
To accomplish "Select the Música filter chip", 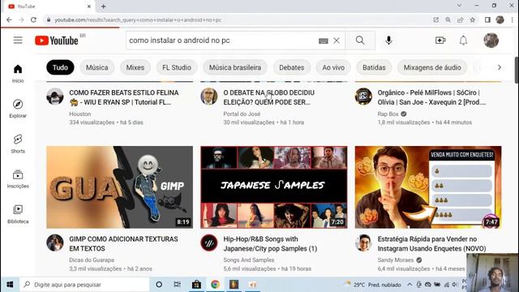I will click(x=97, y=67).
